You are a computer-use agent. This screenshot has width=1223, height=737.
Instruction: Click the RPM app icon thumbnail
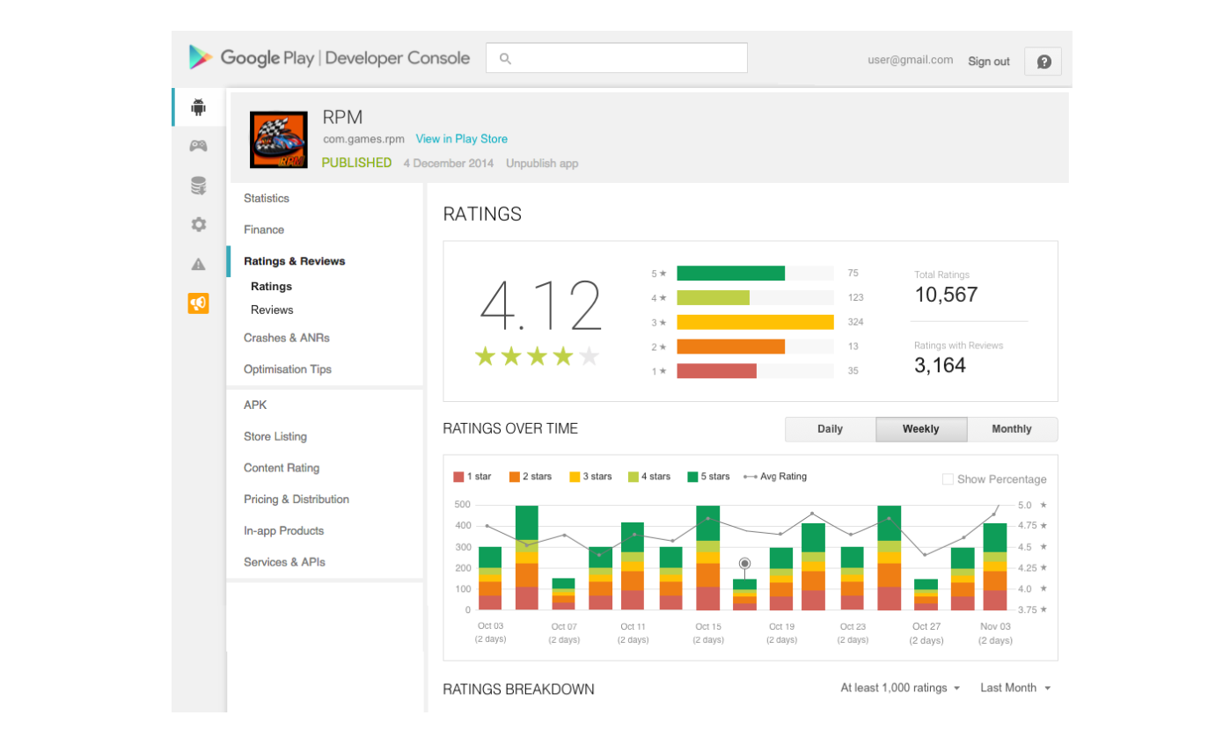tap(279, 140)
